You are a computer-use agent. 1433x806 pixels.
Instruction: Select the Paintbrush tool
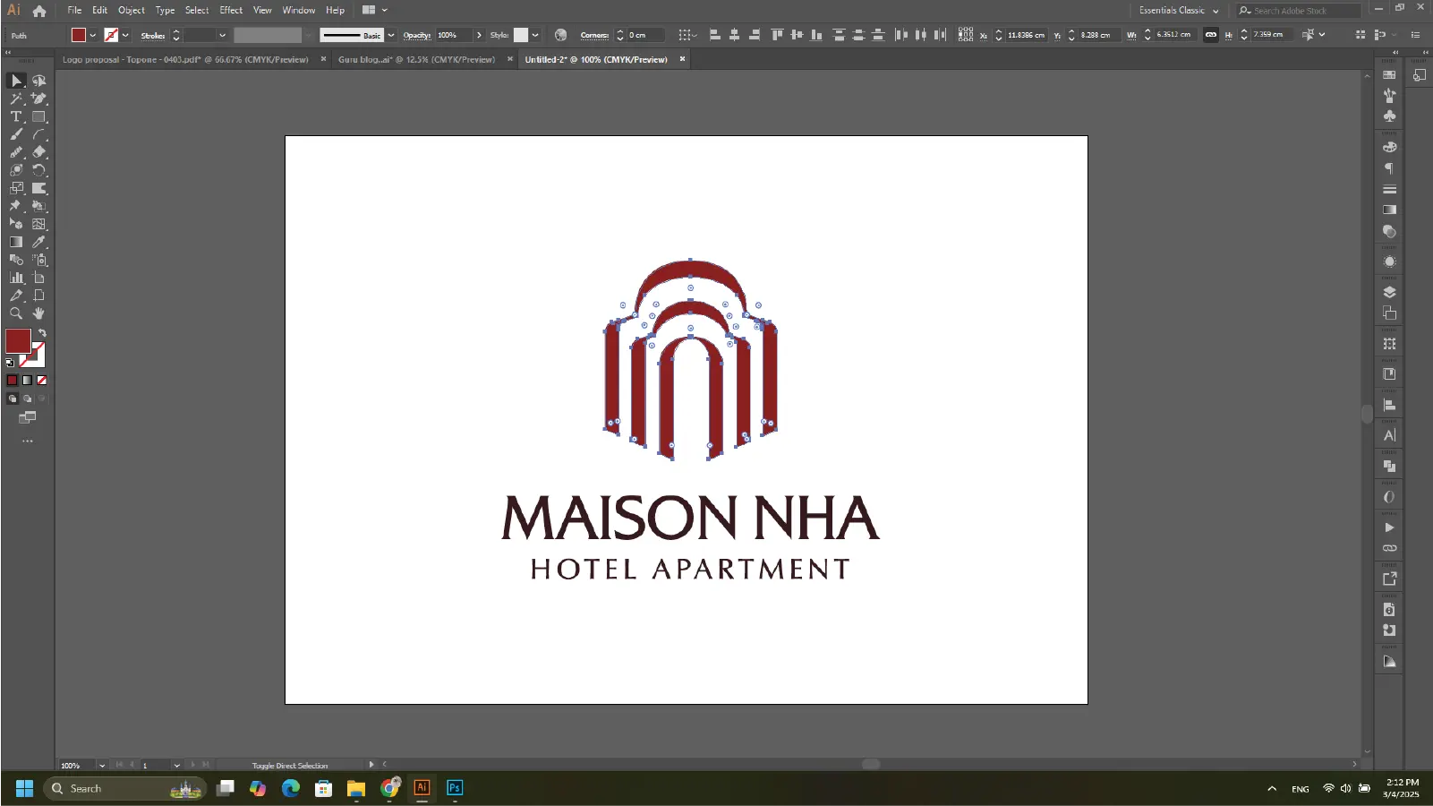pyautogui.click(x=16, y=134)
